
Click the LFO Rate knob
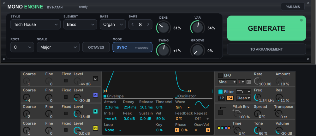257,81
